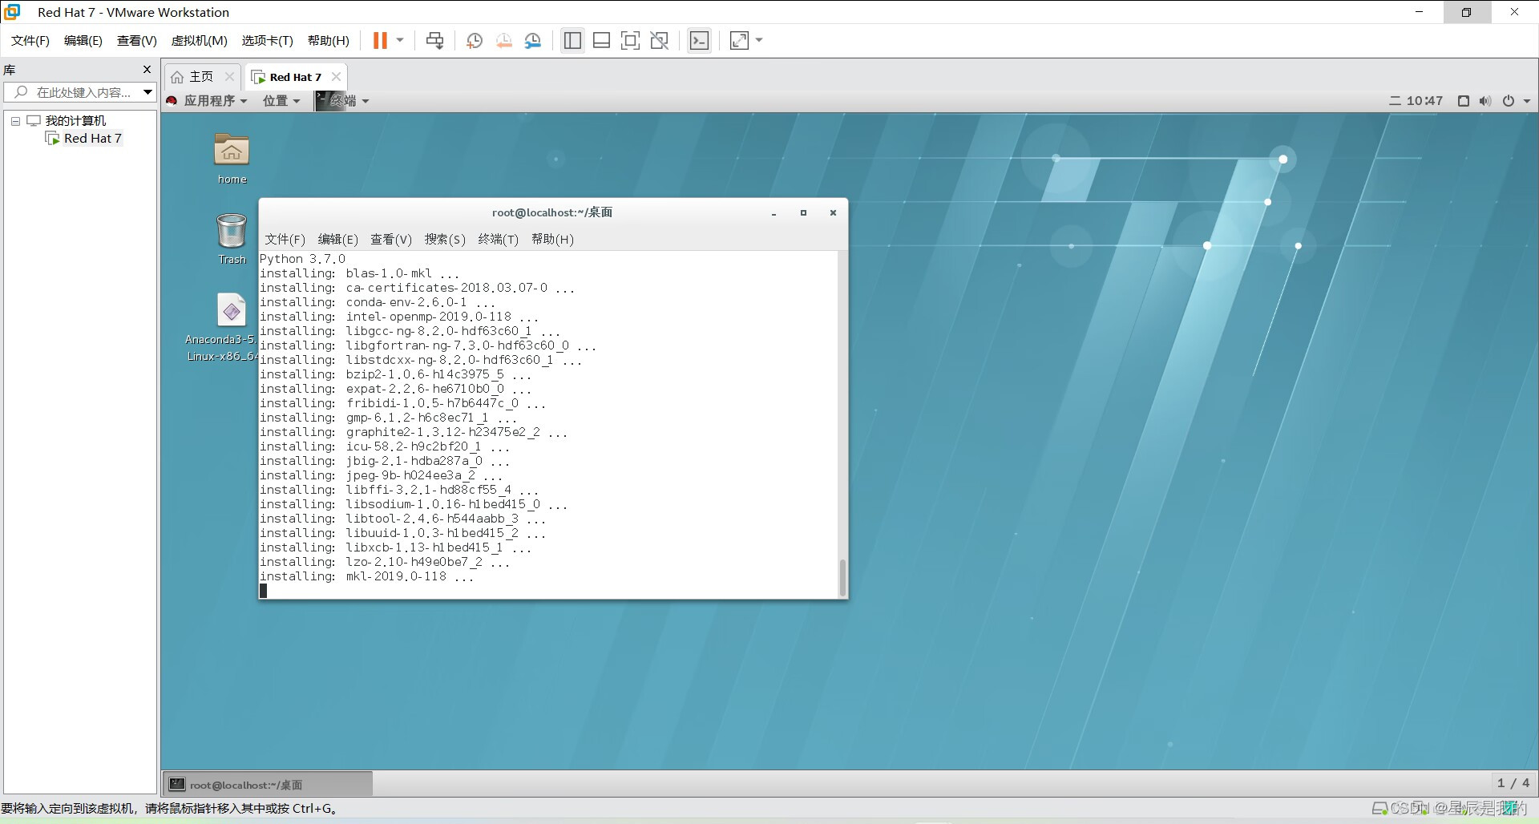The image size is (1539, 824).
Task: Close the Red Hat 7 tab
Action: [x=336, y=77]
